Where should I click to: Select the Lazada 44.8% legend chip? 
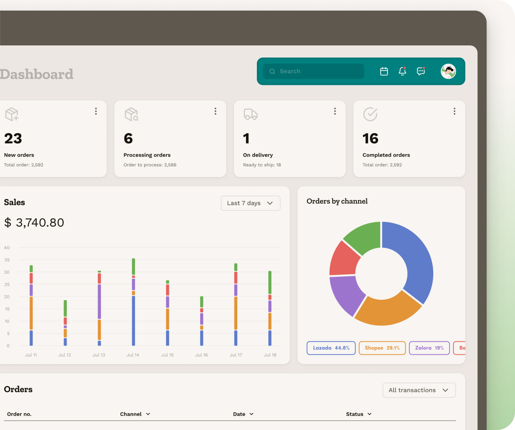[331, 348]
